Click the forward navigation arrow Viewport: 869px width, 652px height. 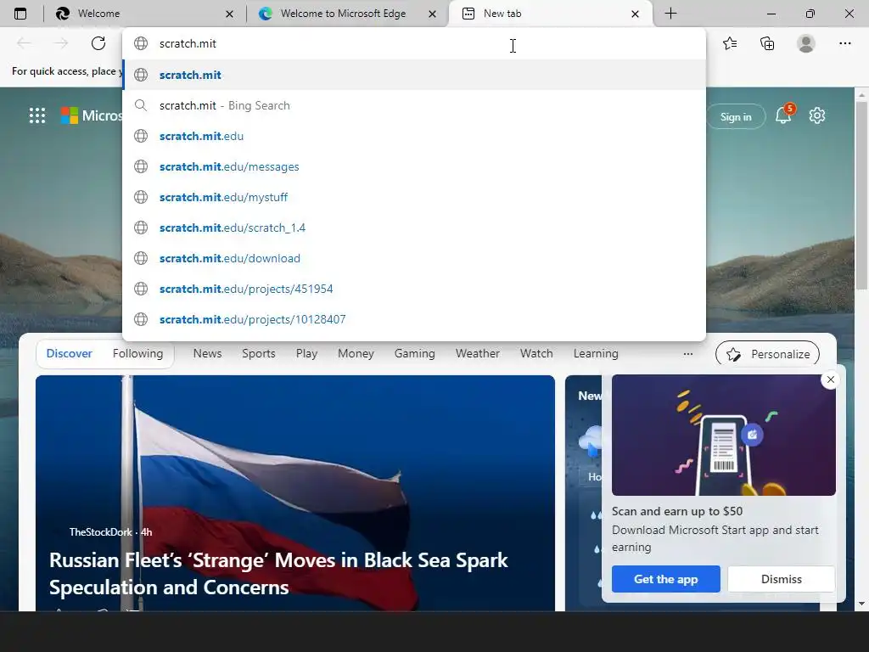61,43
